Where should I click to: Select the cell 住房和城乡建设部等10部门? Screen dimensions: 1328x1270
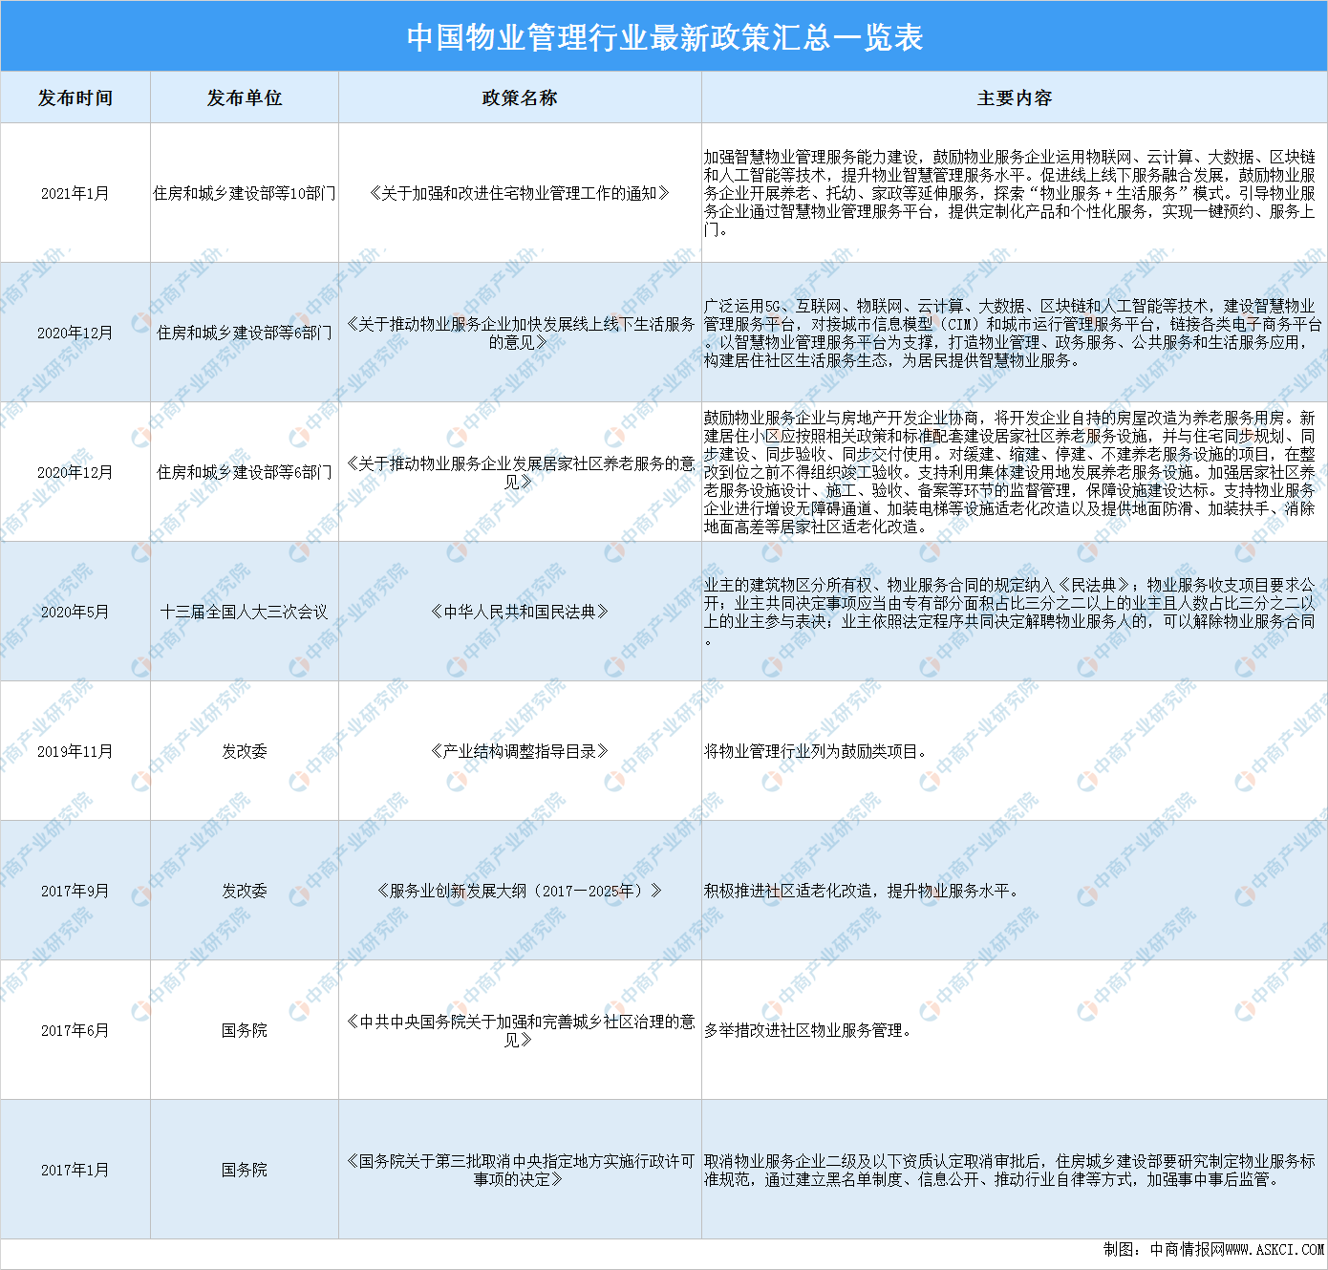pos(245,193)
